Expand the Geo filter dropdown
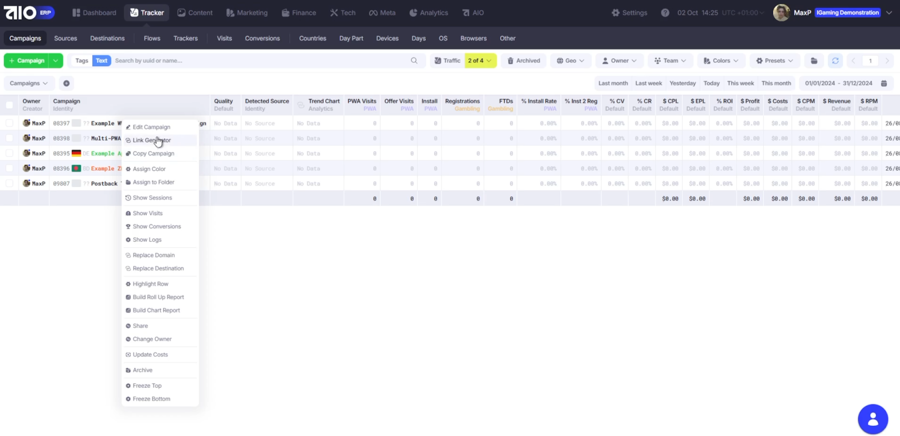The height and width of the screenshot is (436, 900). click(x=570, y=61)
